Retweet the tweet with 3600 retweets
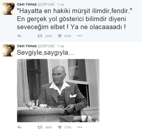The image size is (142, 131). 40,127
